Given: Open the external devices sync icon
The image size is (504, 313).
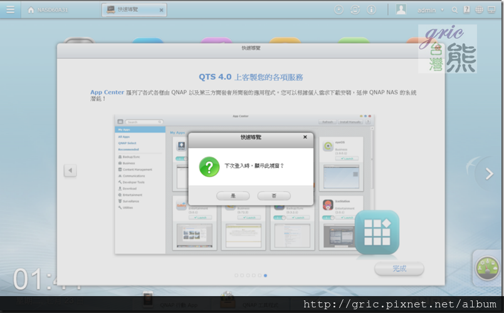Looking at the screenshot, I should click(x=355, y=9).
